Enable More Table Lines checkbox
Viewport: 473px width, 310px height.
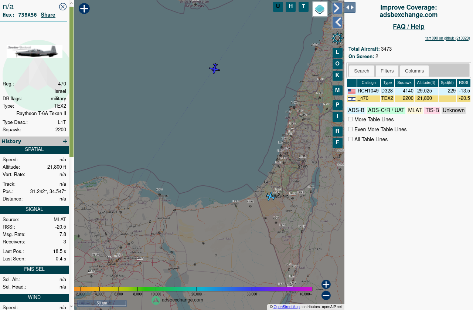(350, 119)
